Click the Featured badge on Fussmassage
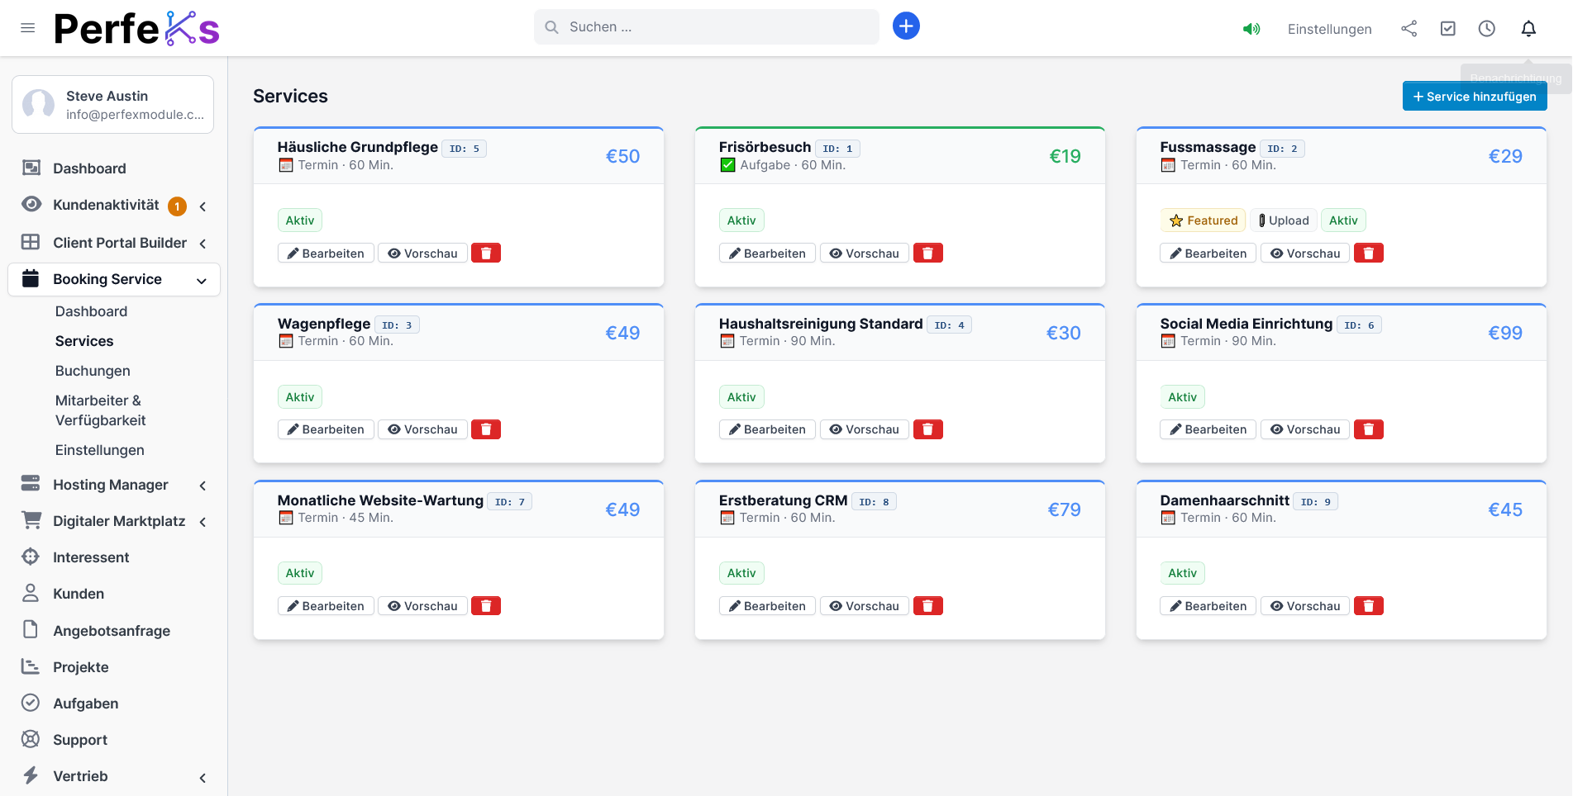Viewport: 1573px width, 796px height. click(x=1203, y=220)
